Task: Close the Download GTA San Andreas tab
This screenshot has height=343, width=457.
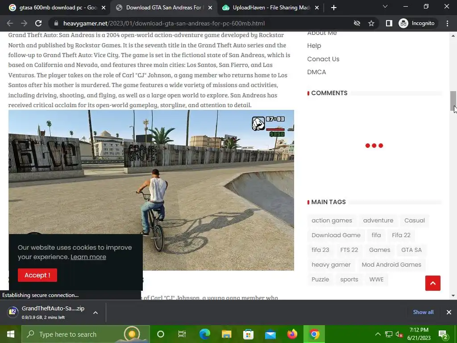Action: click(210, 8)
